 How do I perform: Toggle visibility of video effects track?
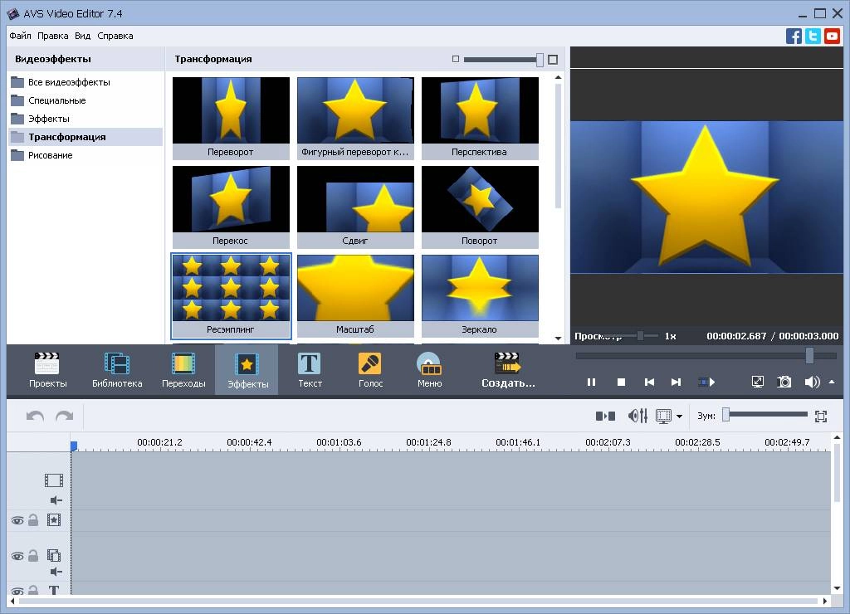(17, 521)
